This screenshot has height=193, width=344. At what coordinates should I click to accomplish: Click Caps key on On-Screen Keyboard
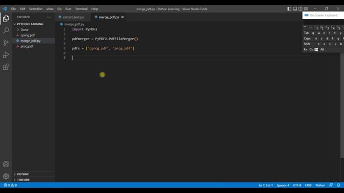tap(307, 39)
